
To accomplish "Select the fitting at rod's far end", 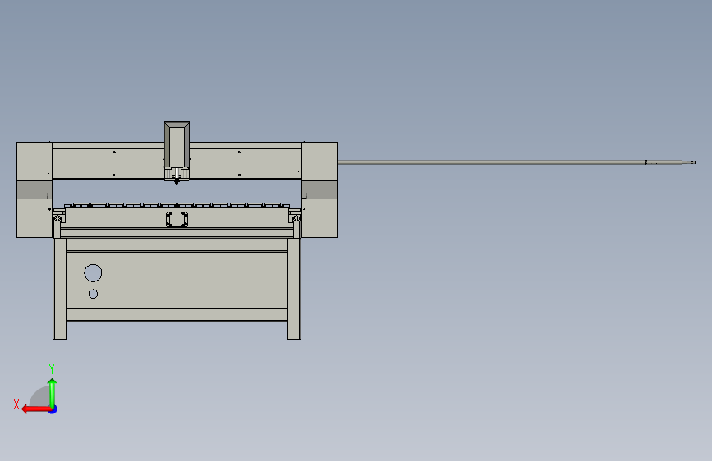I will tap(688, 162).
